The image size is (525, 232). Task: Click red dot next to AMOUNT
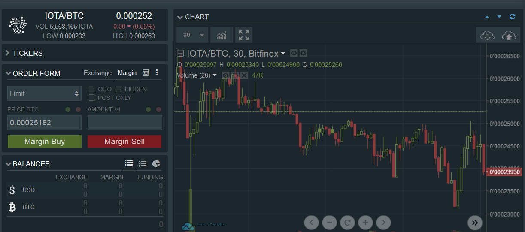(158, 110)
